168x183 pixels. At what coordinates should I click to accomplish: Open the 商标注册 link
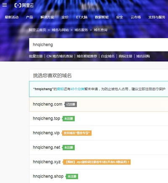(126, 56)
